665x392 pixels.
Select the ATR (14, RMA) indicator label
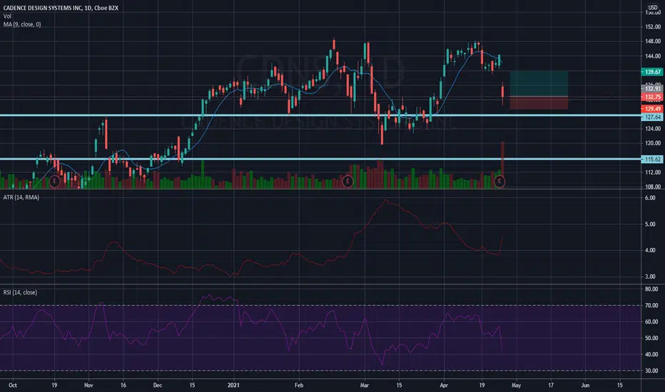tap(21, 197)
